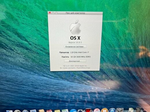Click the Оновлення системи button
Image resolution: width=150 pixels, height=112 pixels.
[75, 47]
